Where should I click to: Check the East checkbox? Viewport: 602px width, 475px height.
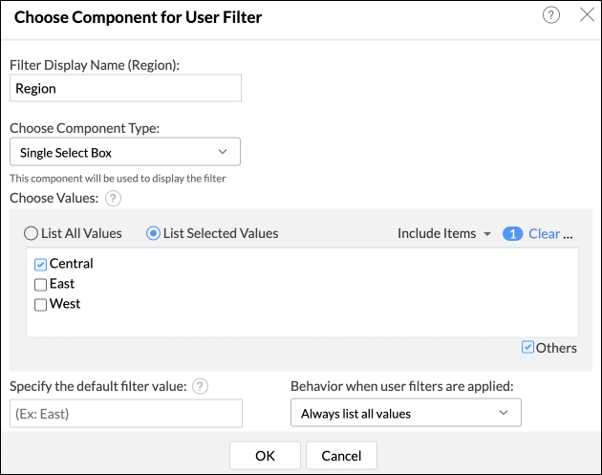pos(40,284)
